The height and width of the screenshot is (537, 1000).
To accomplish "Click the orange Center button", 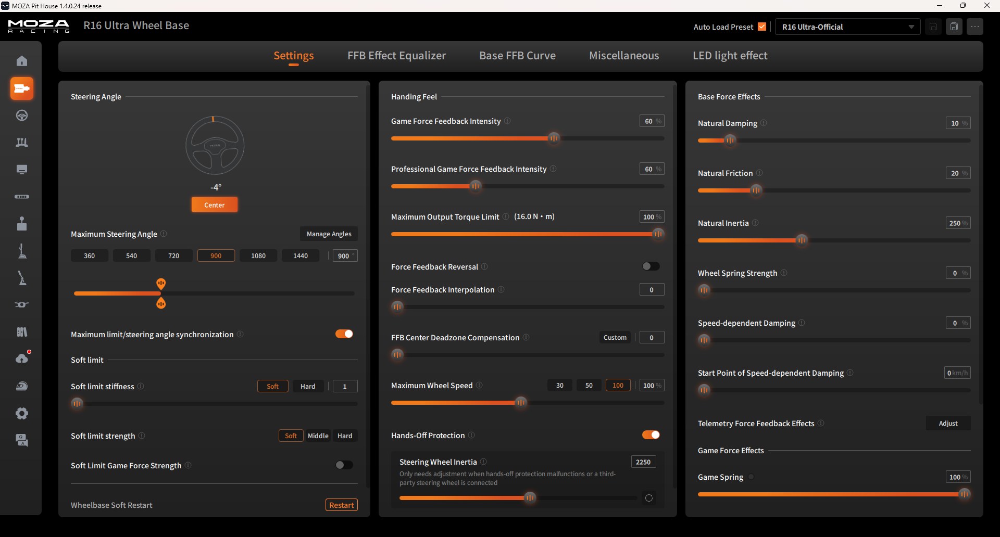I will pos(215,204).
